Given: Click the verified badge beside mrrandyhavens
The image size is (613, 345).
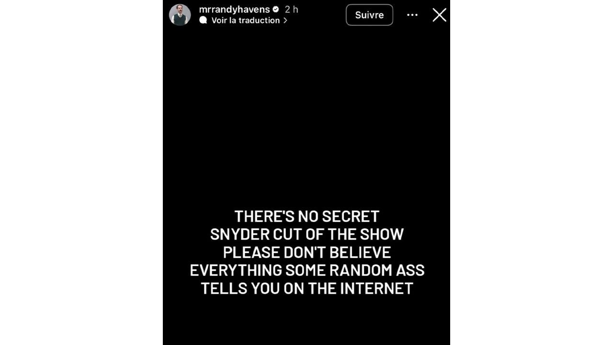Looking at the screenshot, I should pos(276,9).
